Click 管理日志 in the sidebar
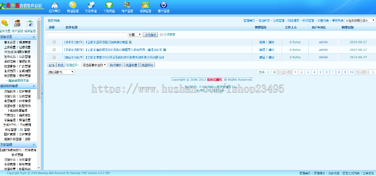This screenshot has width=376, height=176. click(x=25, y=62)
